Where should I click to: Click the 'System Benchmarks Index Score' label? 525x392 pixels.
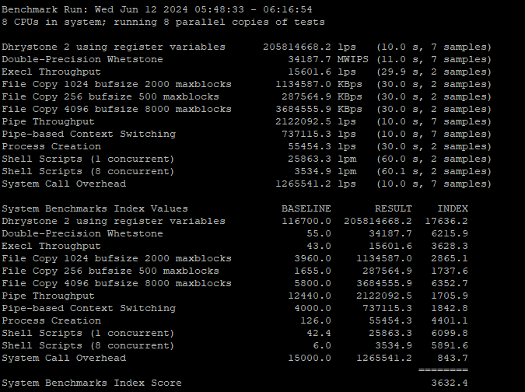(91, 383)
